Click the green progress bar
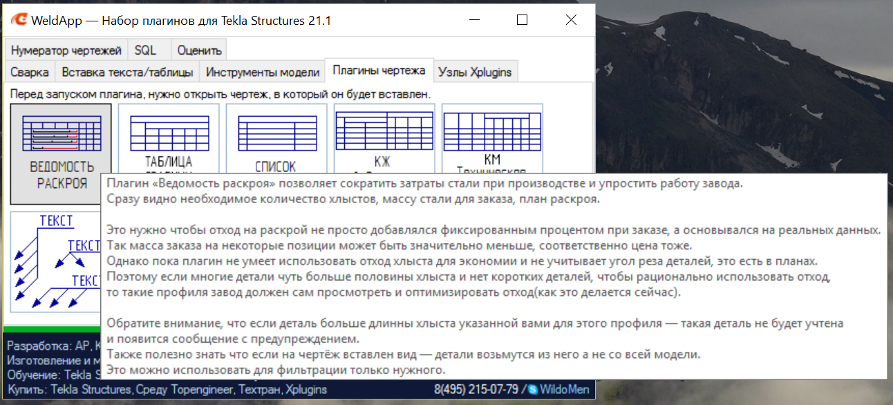Image resolution: width=893 pixels, height=405 pixels. pos(53,330)
